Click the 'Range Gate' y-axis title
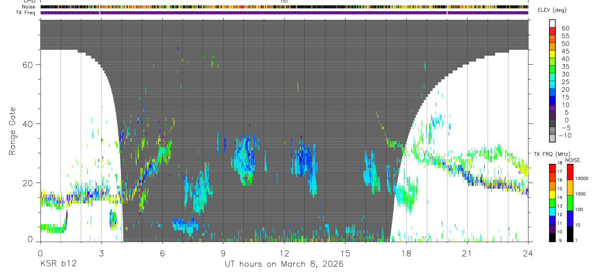The image size is (594, 274). [13, 130]
